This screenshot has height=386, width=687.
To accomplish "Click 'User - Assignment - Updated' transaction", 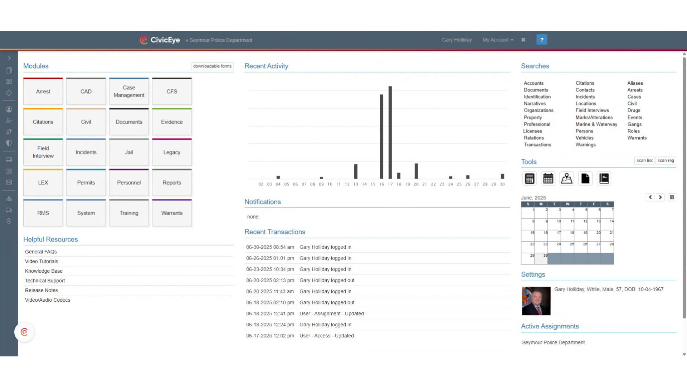I will pyautogui.click(x=332, y=314).
